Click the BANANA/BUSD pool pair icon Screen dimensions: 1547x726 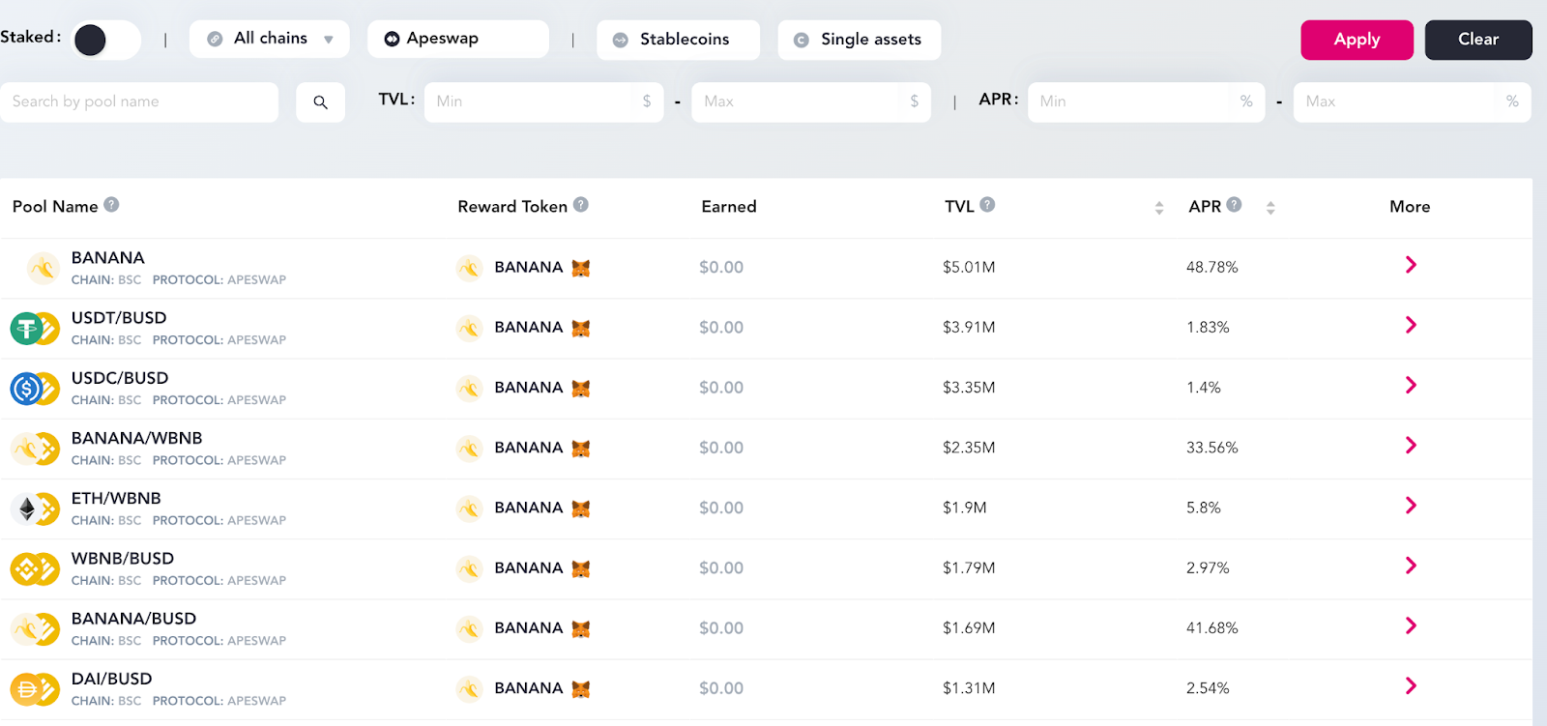click(35, 629)
